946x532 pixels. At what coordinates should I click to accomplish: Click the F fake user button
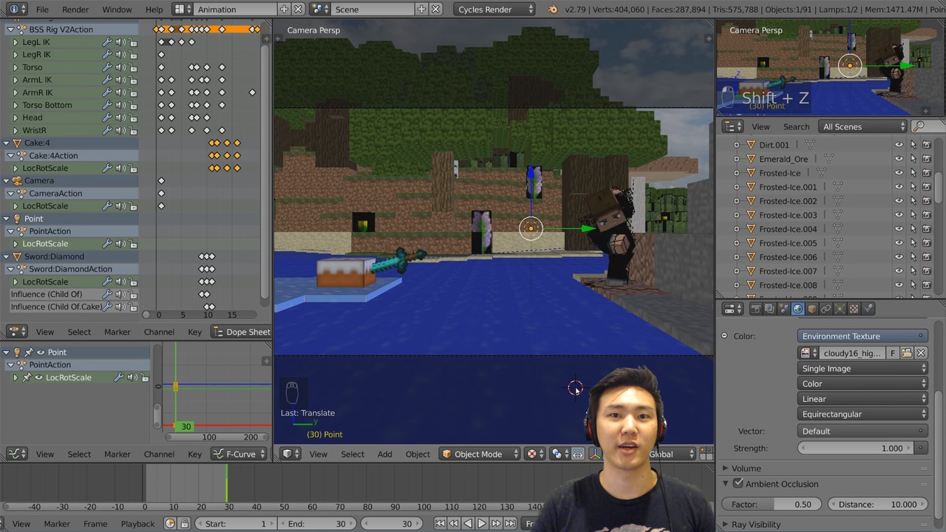coord(893,353)
